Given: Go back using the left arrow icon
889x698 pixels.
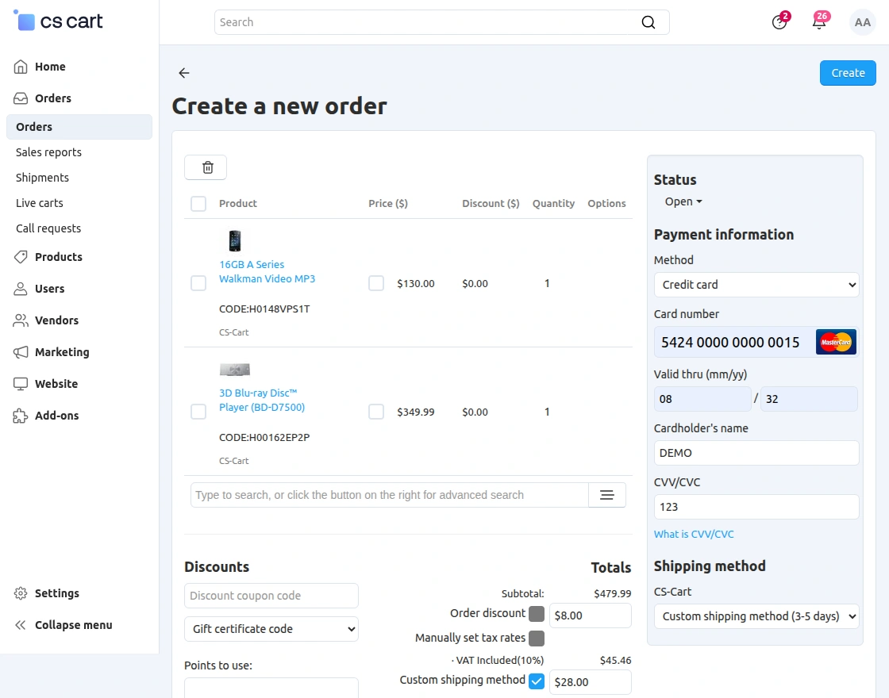Looking at the screenshot, I should pos(183,72).
